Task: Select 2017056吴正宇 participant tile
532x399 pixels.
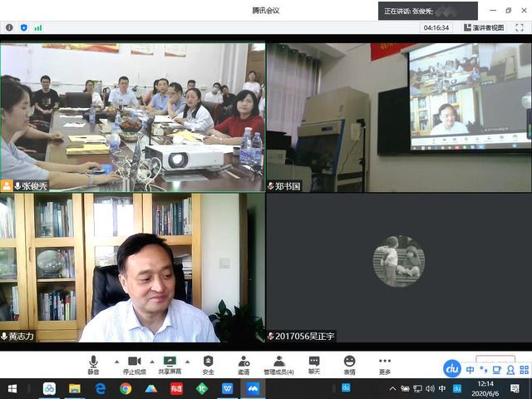Action: 398,267
